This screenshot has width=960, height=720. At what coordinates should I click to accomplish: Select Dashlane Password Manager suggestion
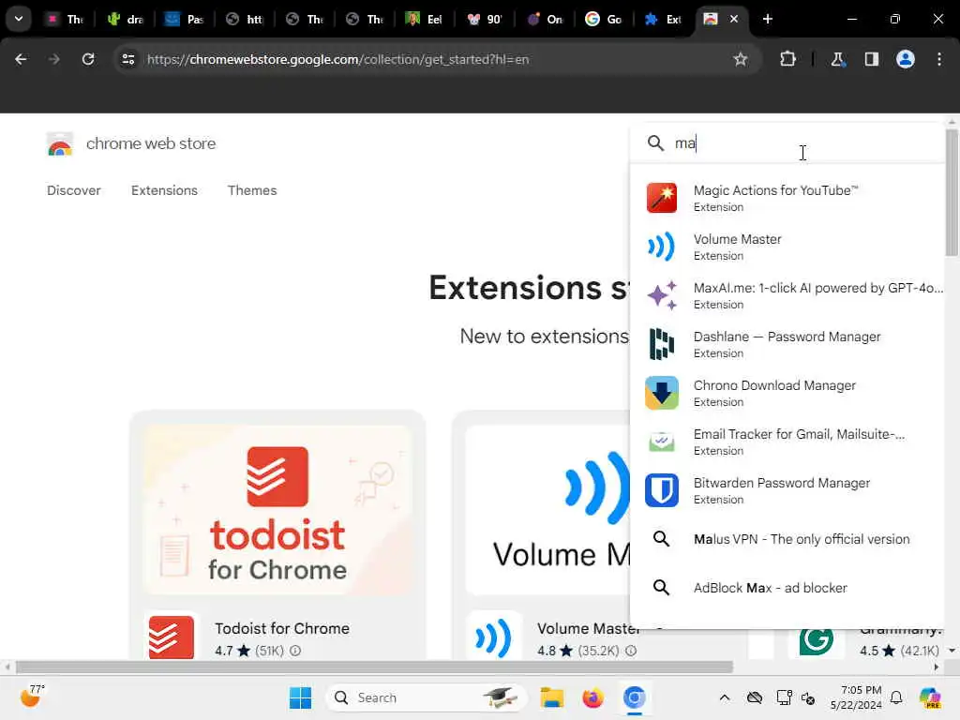[787, 344]
